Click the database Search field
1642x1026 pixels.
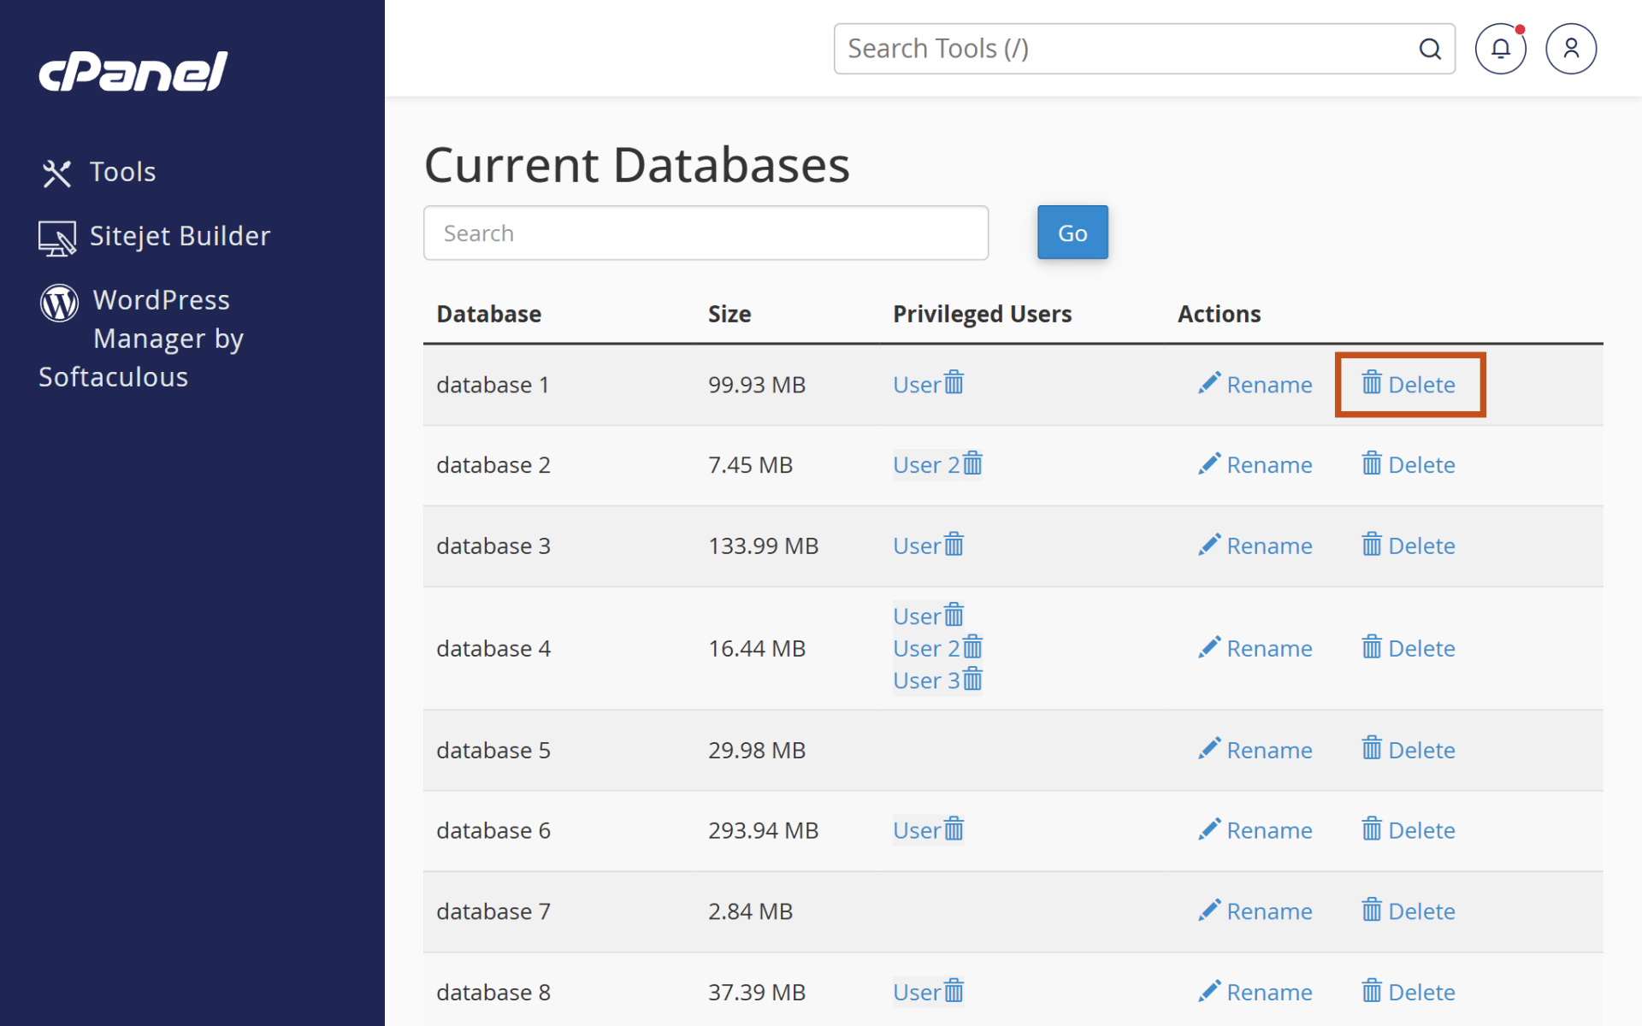tap(705, 232)
